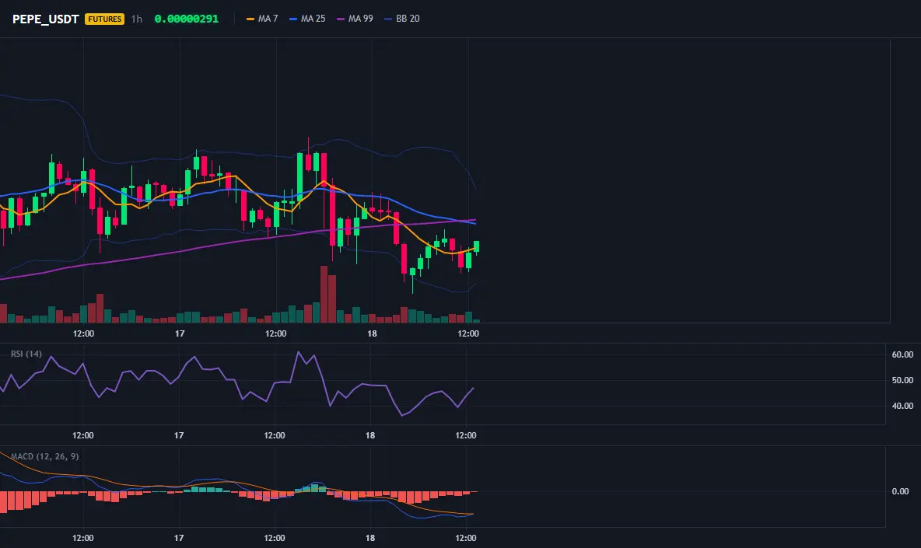The image size is (921, 548).
Task: Click the price value 0.00000291
Action: coord(186,19)
